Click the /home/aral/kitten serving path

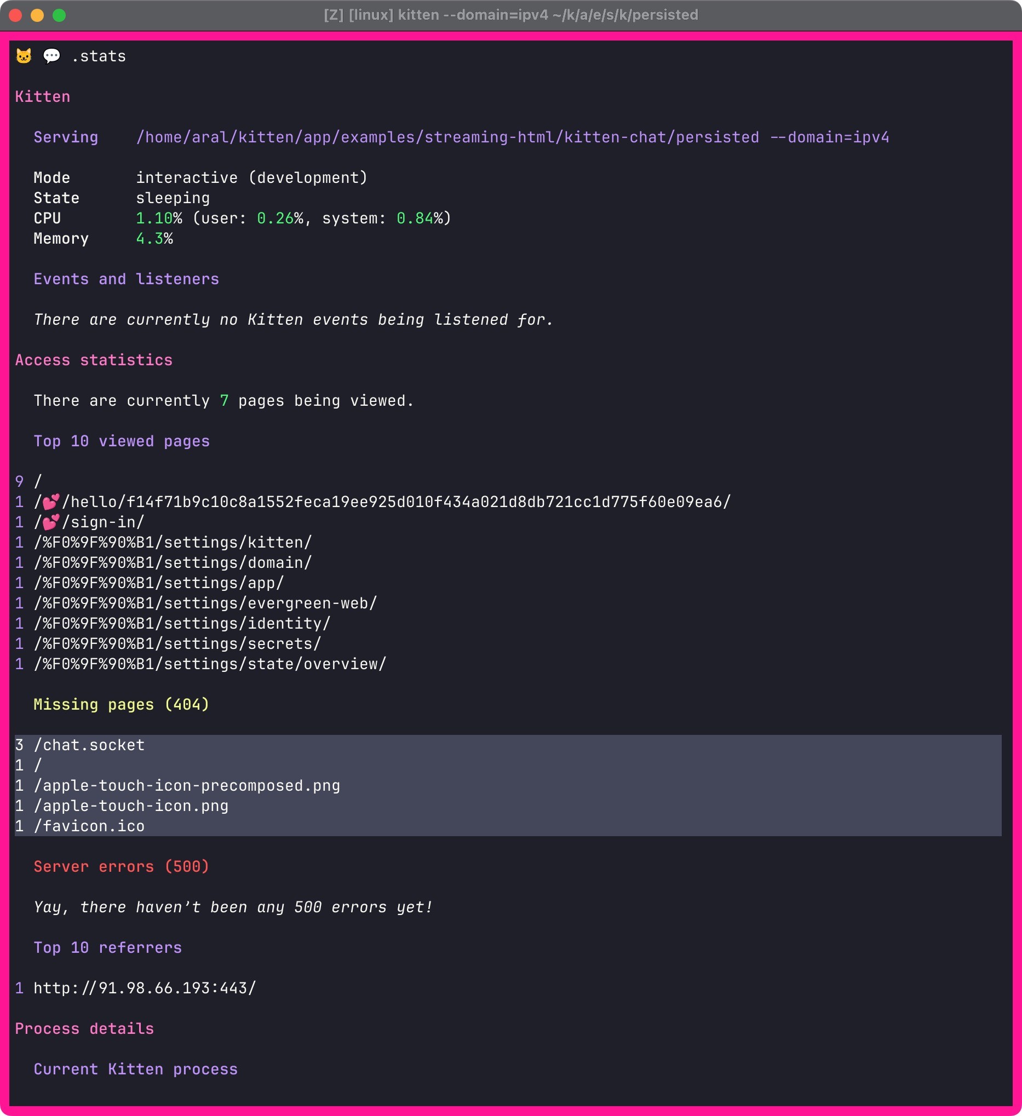click(x=447, y=137)
